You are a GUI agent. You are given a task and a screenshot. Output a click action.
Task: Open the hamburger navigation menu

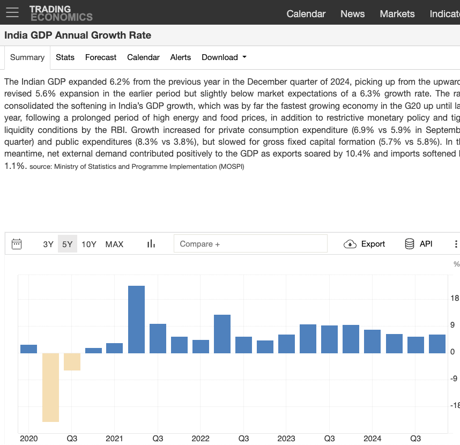tap(12, 12)
